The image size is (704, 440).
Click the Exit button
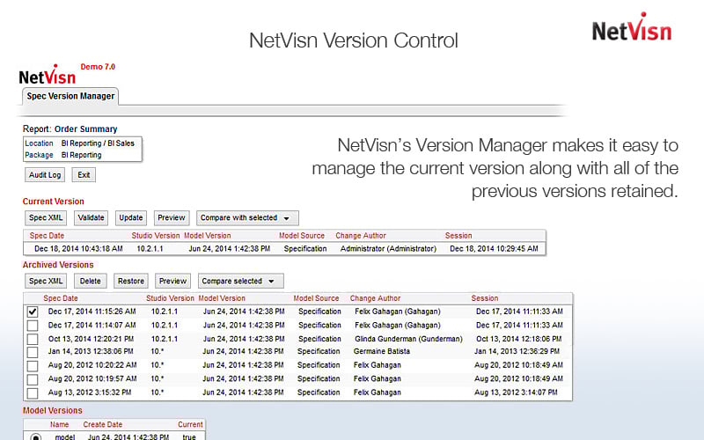pos(84,175)
